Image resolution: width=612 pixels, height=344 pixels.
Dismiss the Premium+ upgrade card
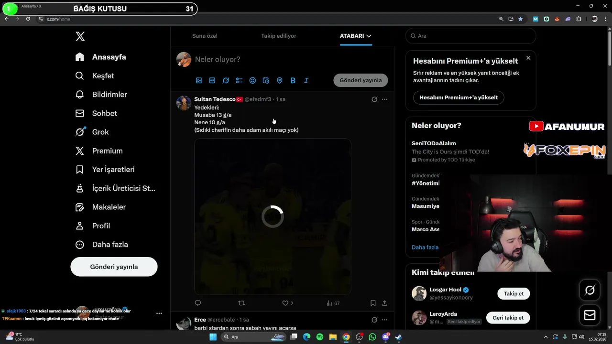click(x=528, y=58)
